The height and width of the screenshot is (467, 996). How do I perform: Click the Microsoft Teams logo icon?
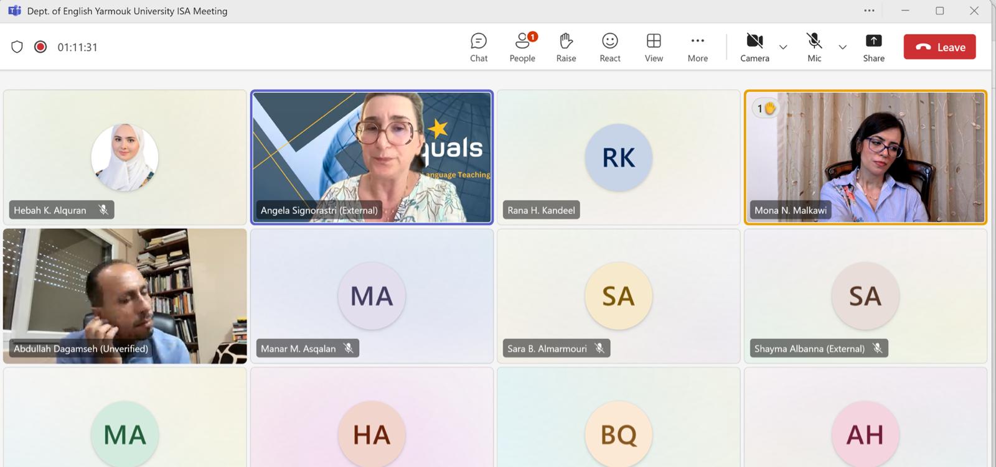[x=14, y=11]
